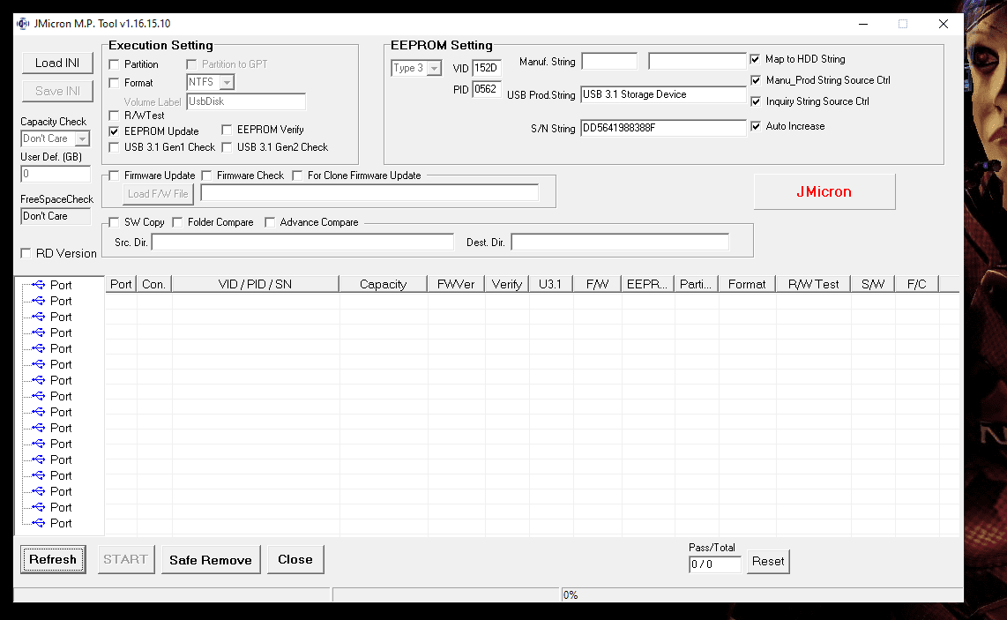Viewport: 1007px width, 620px height.
Task: Uncheck Manu_Prod String Source Ctrl
Action: 756,80
